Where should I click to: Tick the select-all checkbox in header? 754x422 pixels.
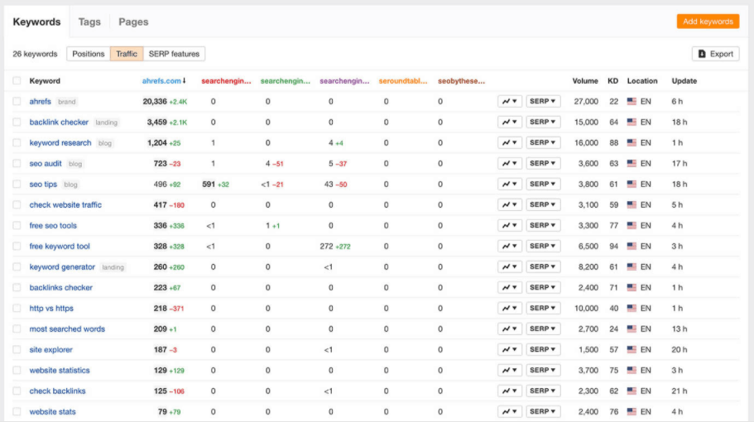17,81
